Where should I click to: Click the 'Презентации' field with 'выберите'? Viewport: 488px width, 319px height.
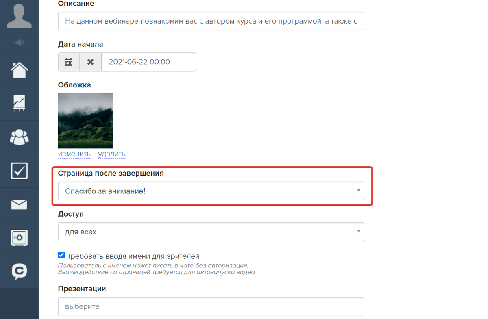pyautogui.click(x=211, y=307)
